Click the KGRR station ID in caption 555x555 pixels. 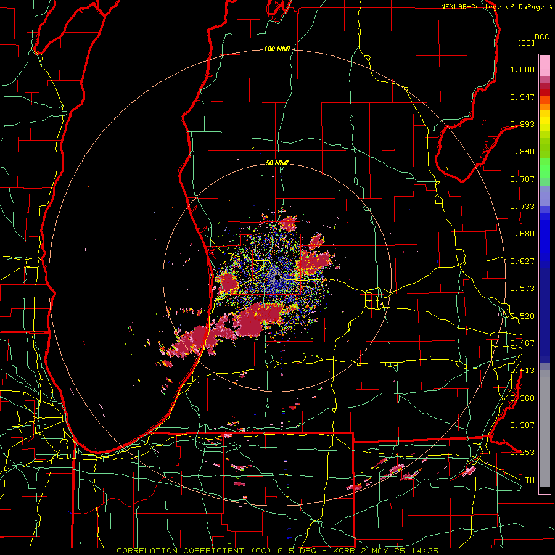click(x=343, y=551)
